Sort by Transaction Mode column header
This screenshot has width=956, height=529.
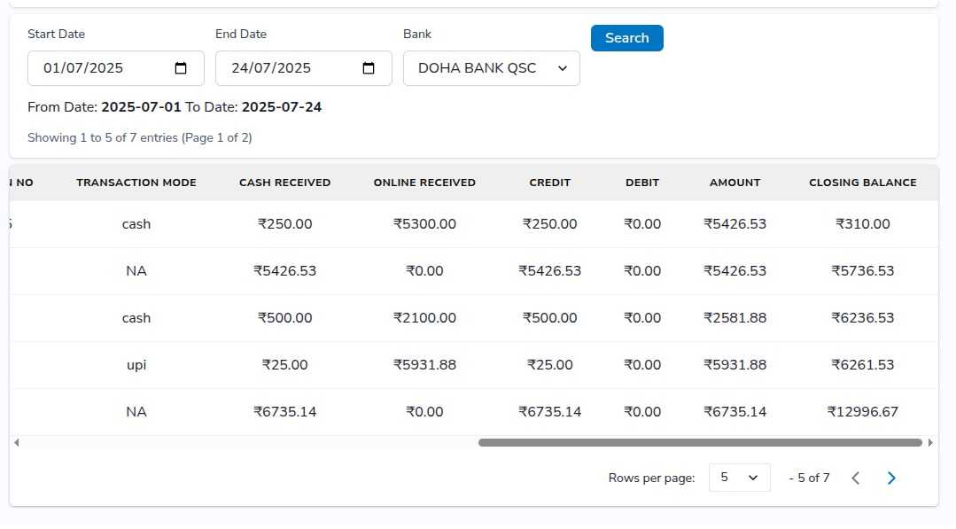click(136, 183)
